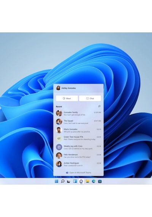Click the 11:09 AM timestamp

97,112
